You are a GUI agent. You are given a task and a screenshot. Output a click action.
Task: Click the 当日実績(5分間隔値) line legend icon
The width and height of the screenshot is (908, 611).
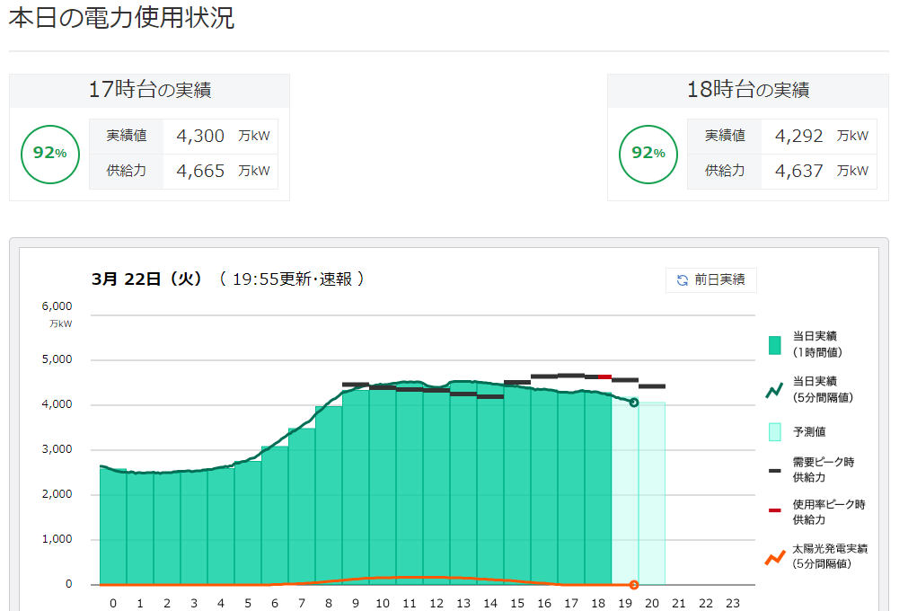pos(774,390)
